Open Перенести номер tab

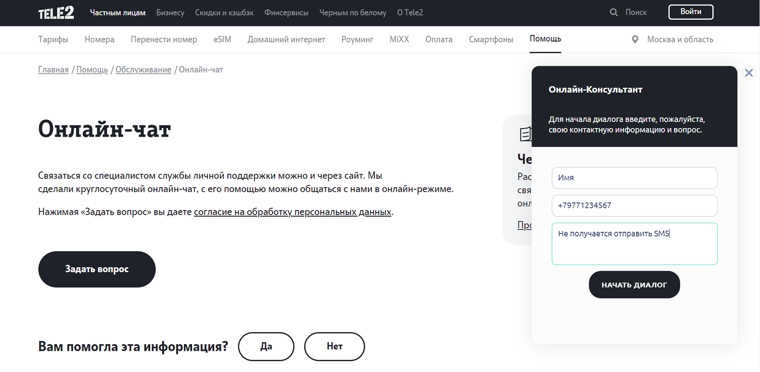point(164,39)
